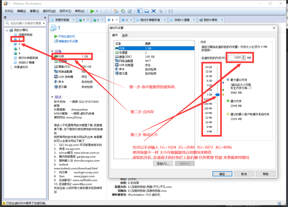The width and height of the screenshot is (288, 207).
Task: Select 硬盘(IDE) in the settings device list
Action: click(154, 57)
